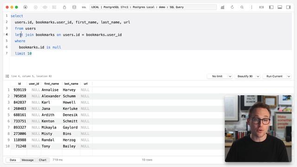Switch to the Data tab
Screen dimensions: 297x167
click(x=13, y=160)
